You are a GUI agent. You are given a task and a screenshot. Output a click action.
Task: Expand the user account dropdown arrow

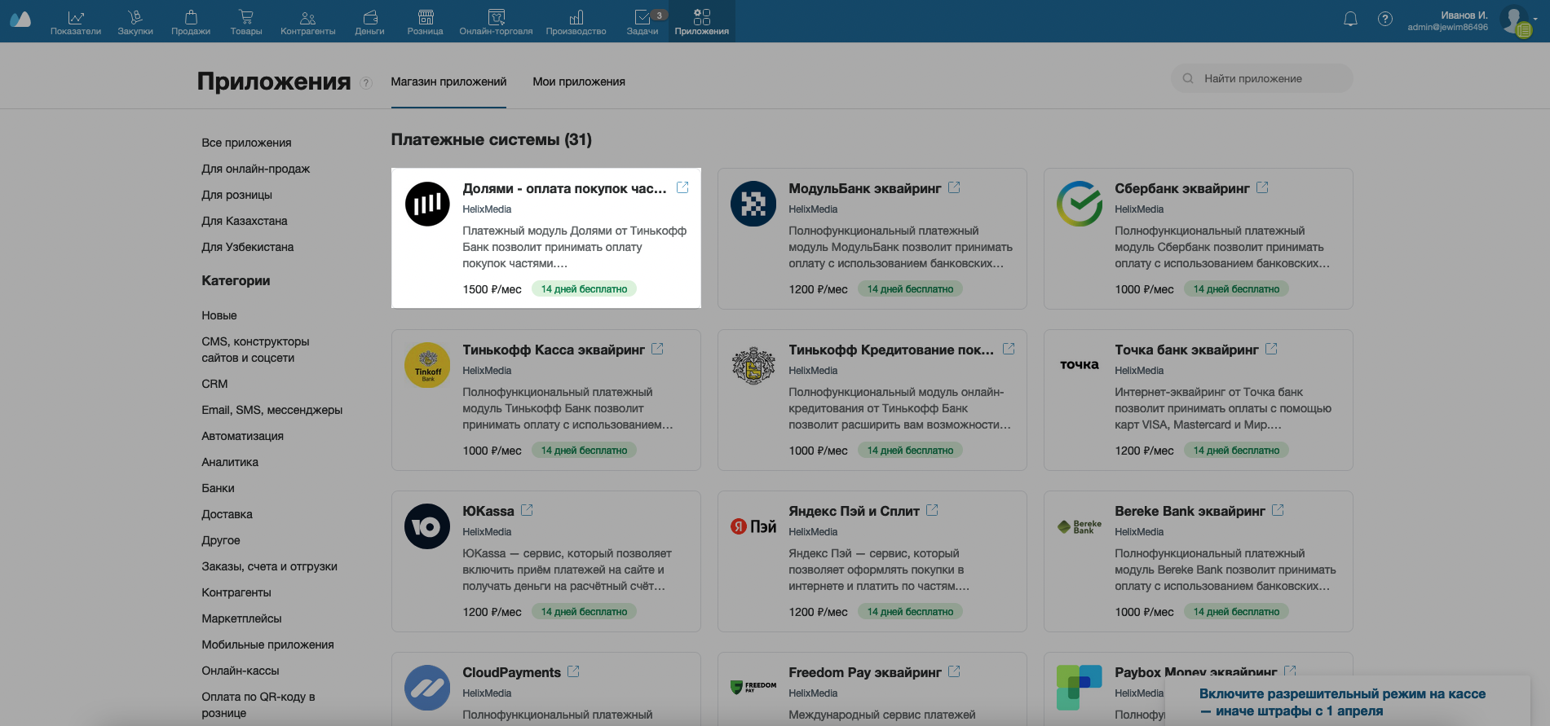coord(1536,19)
